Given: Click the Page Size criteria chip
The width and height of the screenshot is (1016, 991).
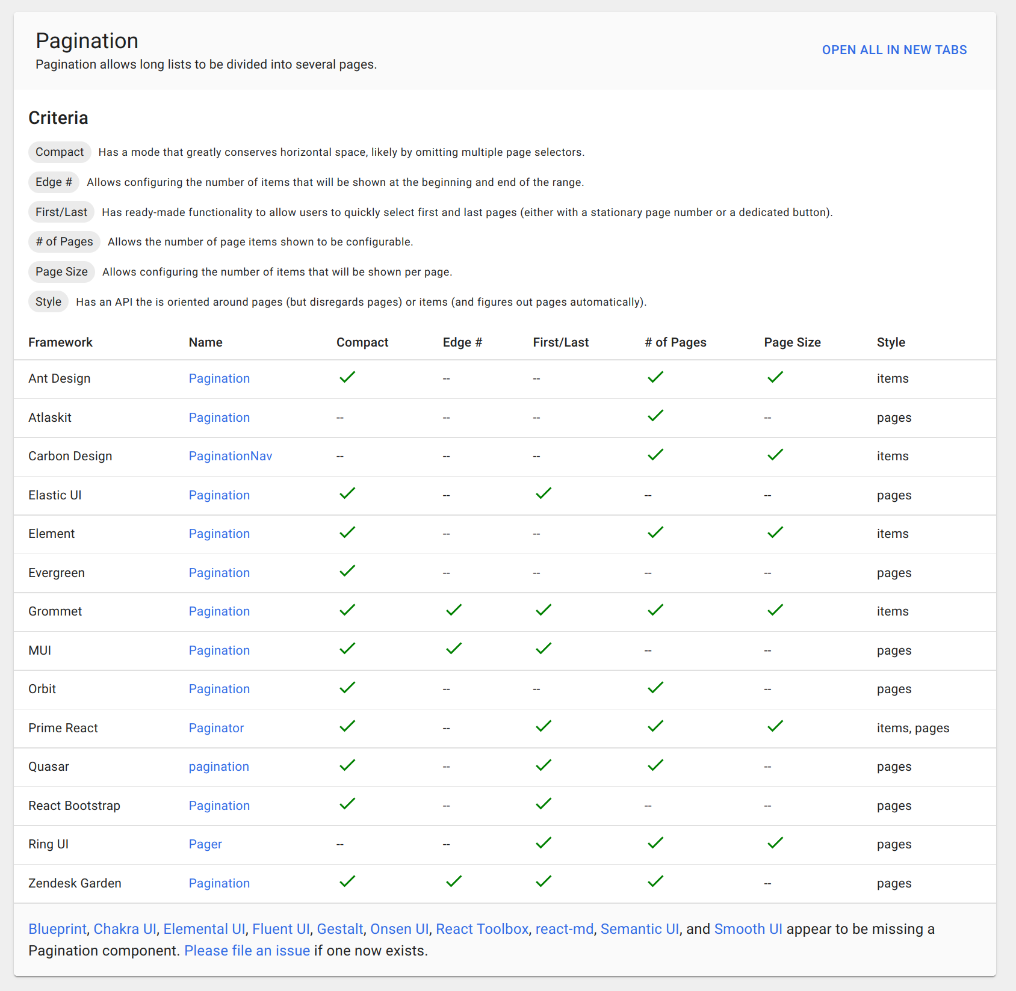Looking at the screenshot, I should click(x=61, y=272).
